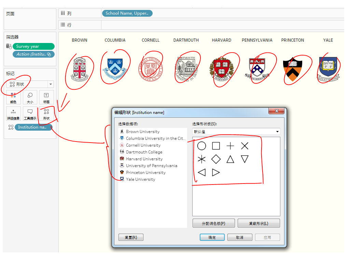Viewport: 349px width, 264px height.
Task: Choose the left-pointing triangle shape
Action: click(202, 173)
